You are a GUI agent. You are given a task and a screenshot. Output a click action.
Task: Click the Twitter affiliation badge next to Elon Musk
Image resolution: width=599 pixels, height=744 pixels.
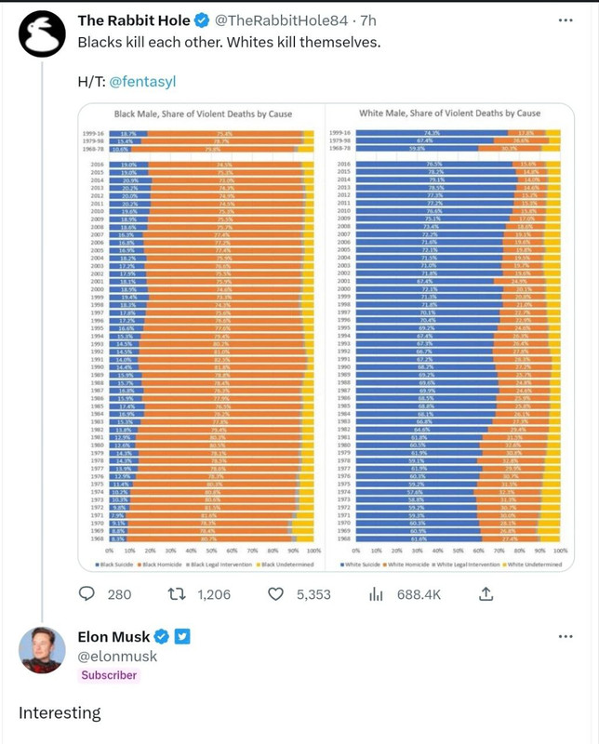183,637
